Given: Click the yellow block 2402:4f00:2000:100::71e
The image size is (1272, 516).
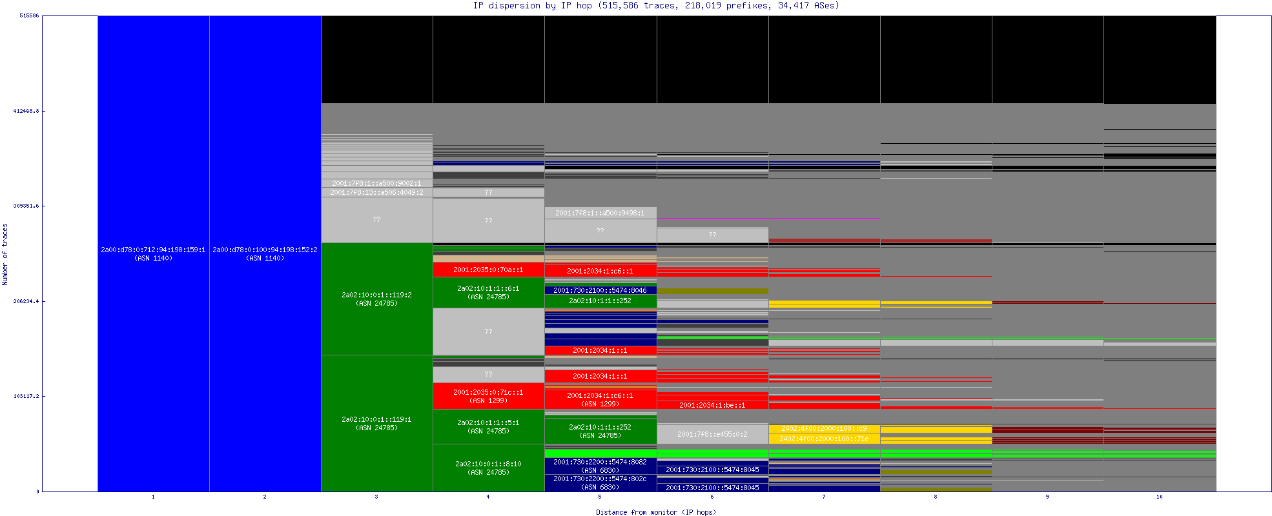Looking at the screenshot, I should pos(825,439).
